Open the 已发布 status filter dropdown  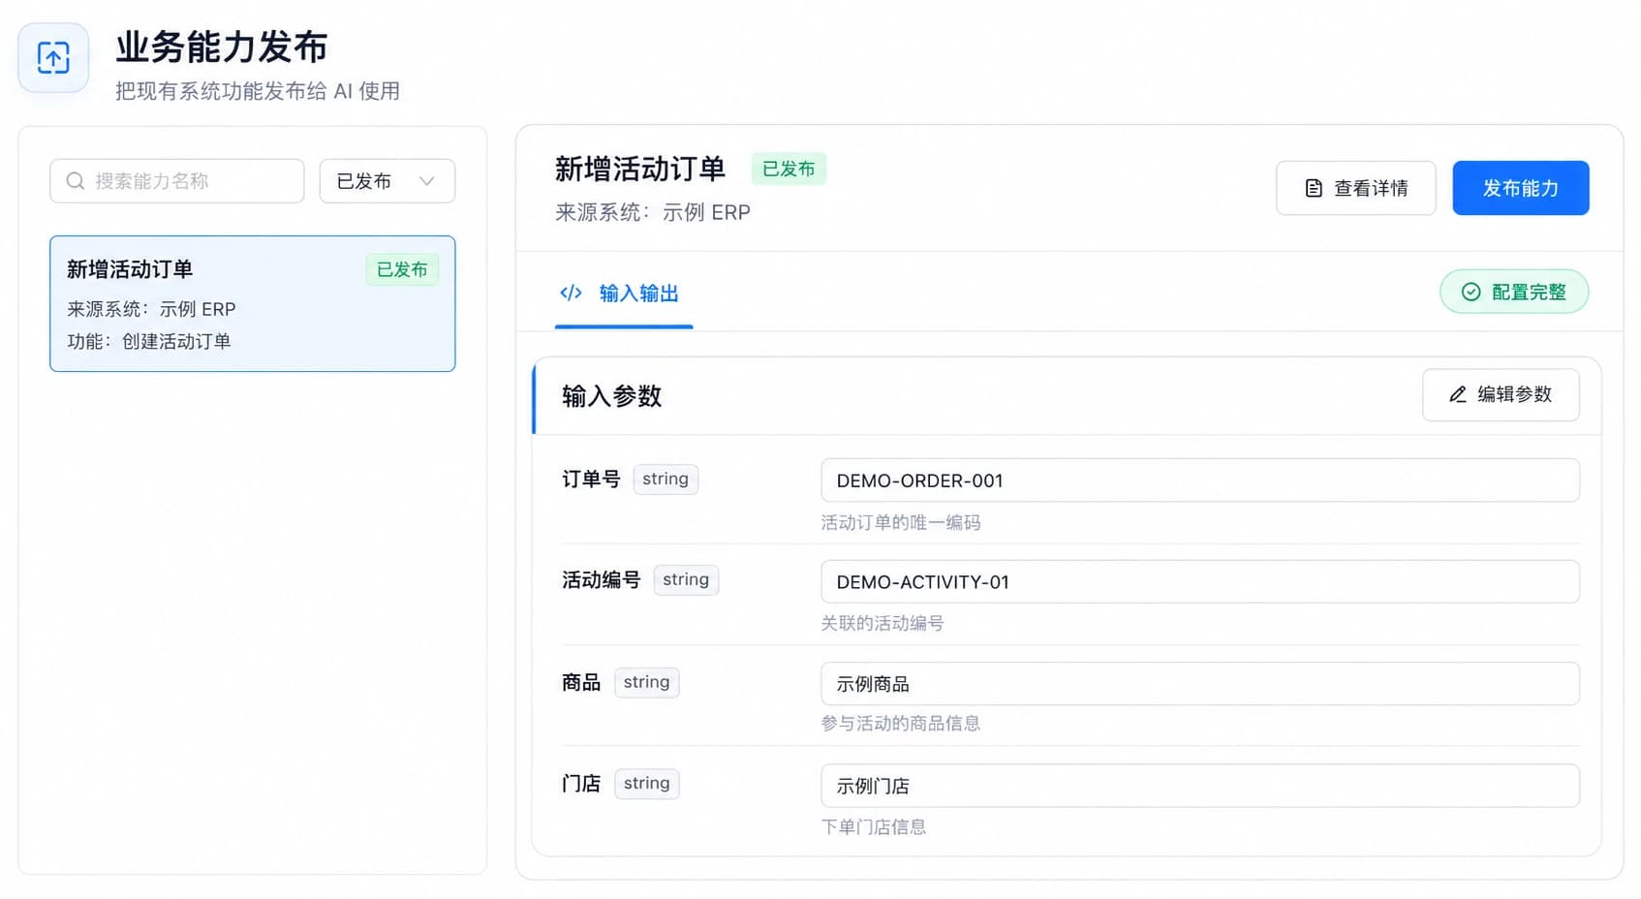coord(387,181)
